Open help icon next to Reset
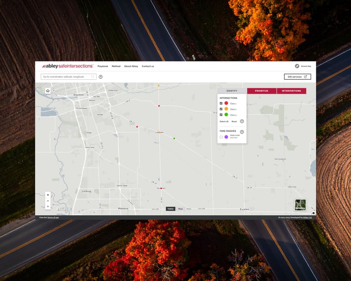Screen dimensions: 351x281 click(x=242, y=121)
